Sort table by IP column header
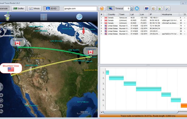This screenshot has width=187, height=119. (x=155, y=14)
